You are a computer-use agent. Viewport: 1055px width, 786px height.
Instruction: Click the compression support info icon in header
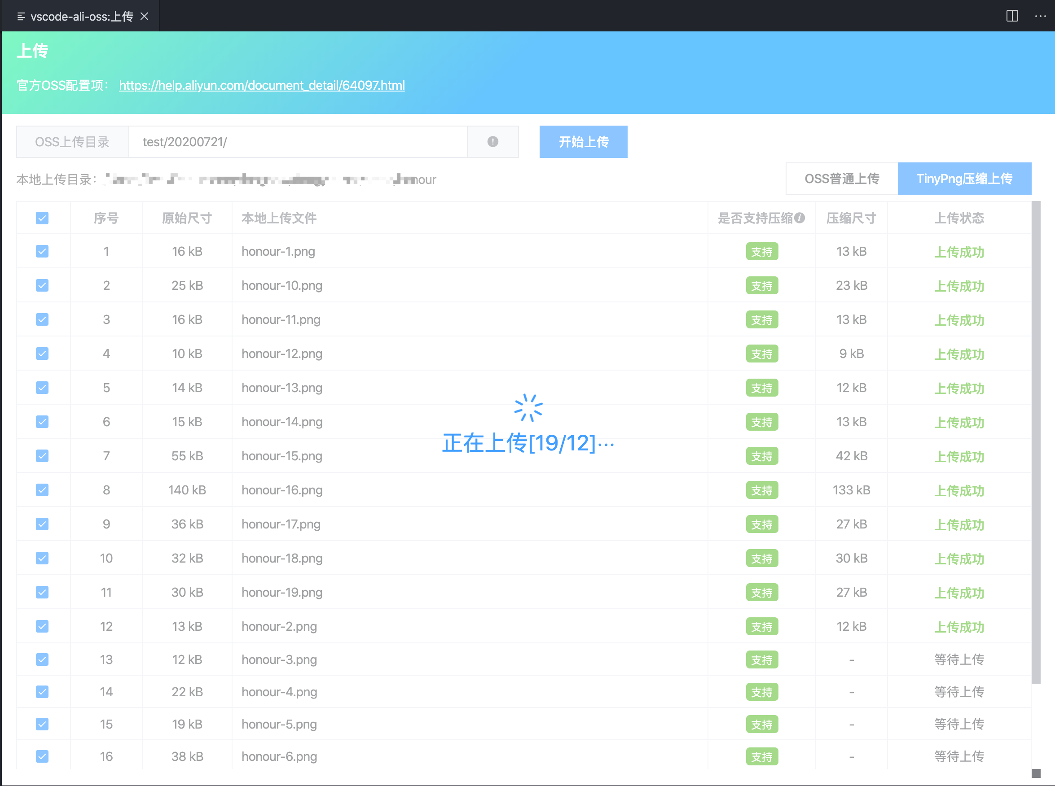(x=800, y=218)
